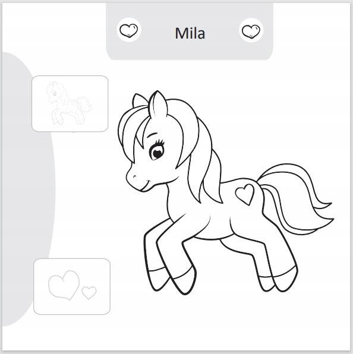The width and height of the screenshot is (353, 354).
Task: Select the faded pony thumbnail
Action: click(x=70, y=103)
